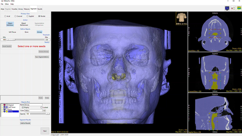
Task: Open the plug-in settings icon in top toolbar
Action: [233, 8]
